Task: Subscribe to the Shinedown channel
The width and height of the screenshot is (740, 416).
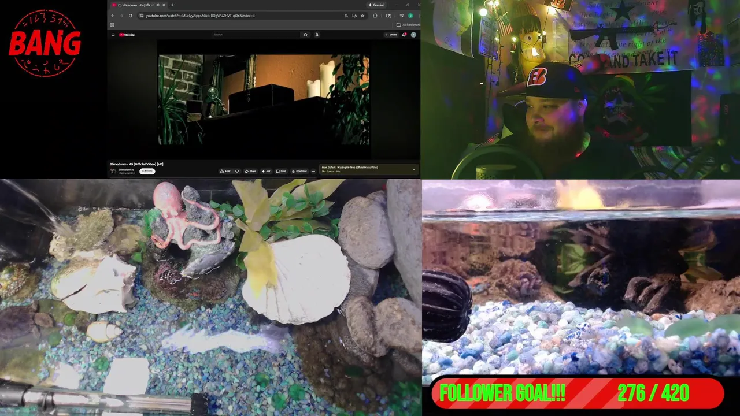Action: [x=147, y=171]
